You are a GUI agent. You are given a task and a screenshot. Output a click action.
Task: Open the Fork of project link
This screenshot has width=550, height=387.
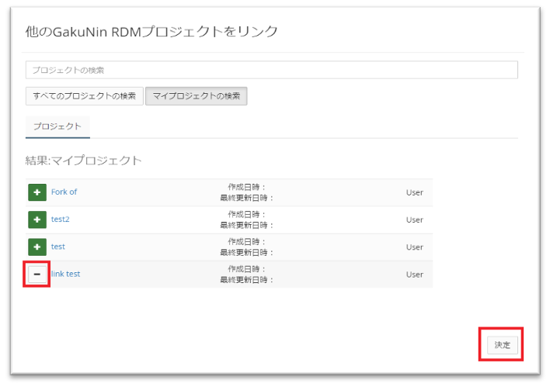point(64,192)
